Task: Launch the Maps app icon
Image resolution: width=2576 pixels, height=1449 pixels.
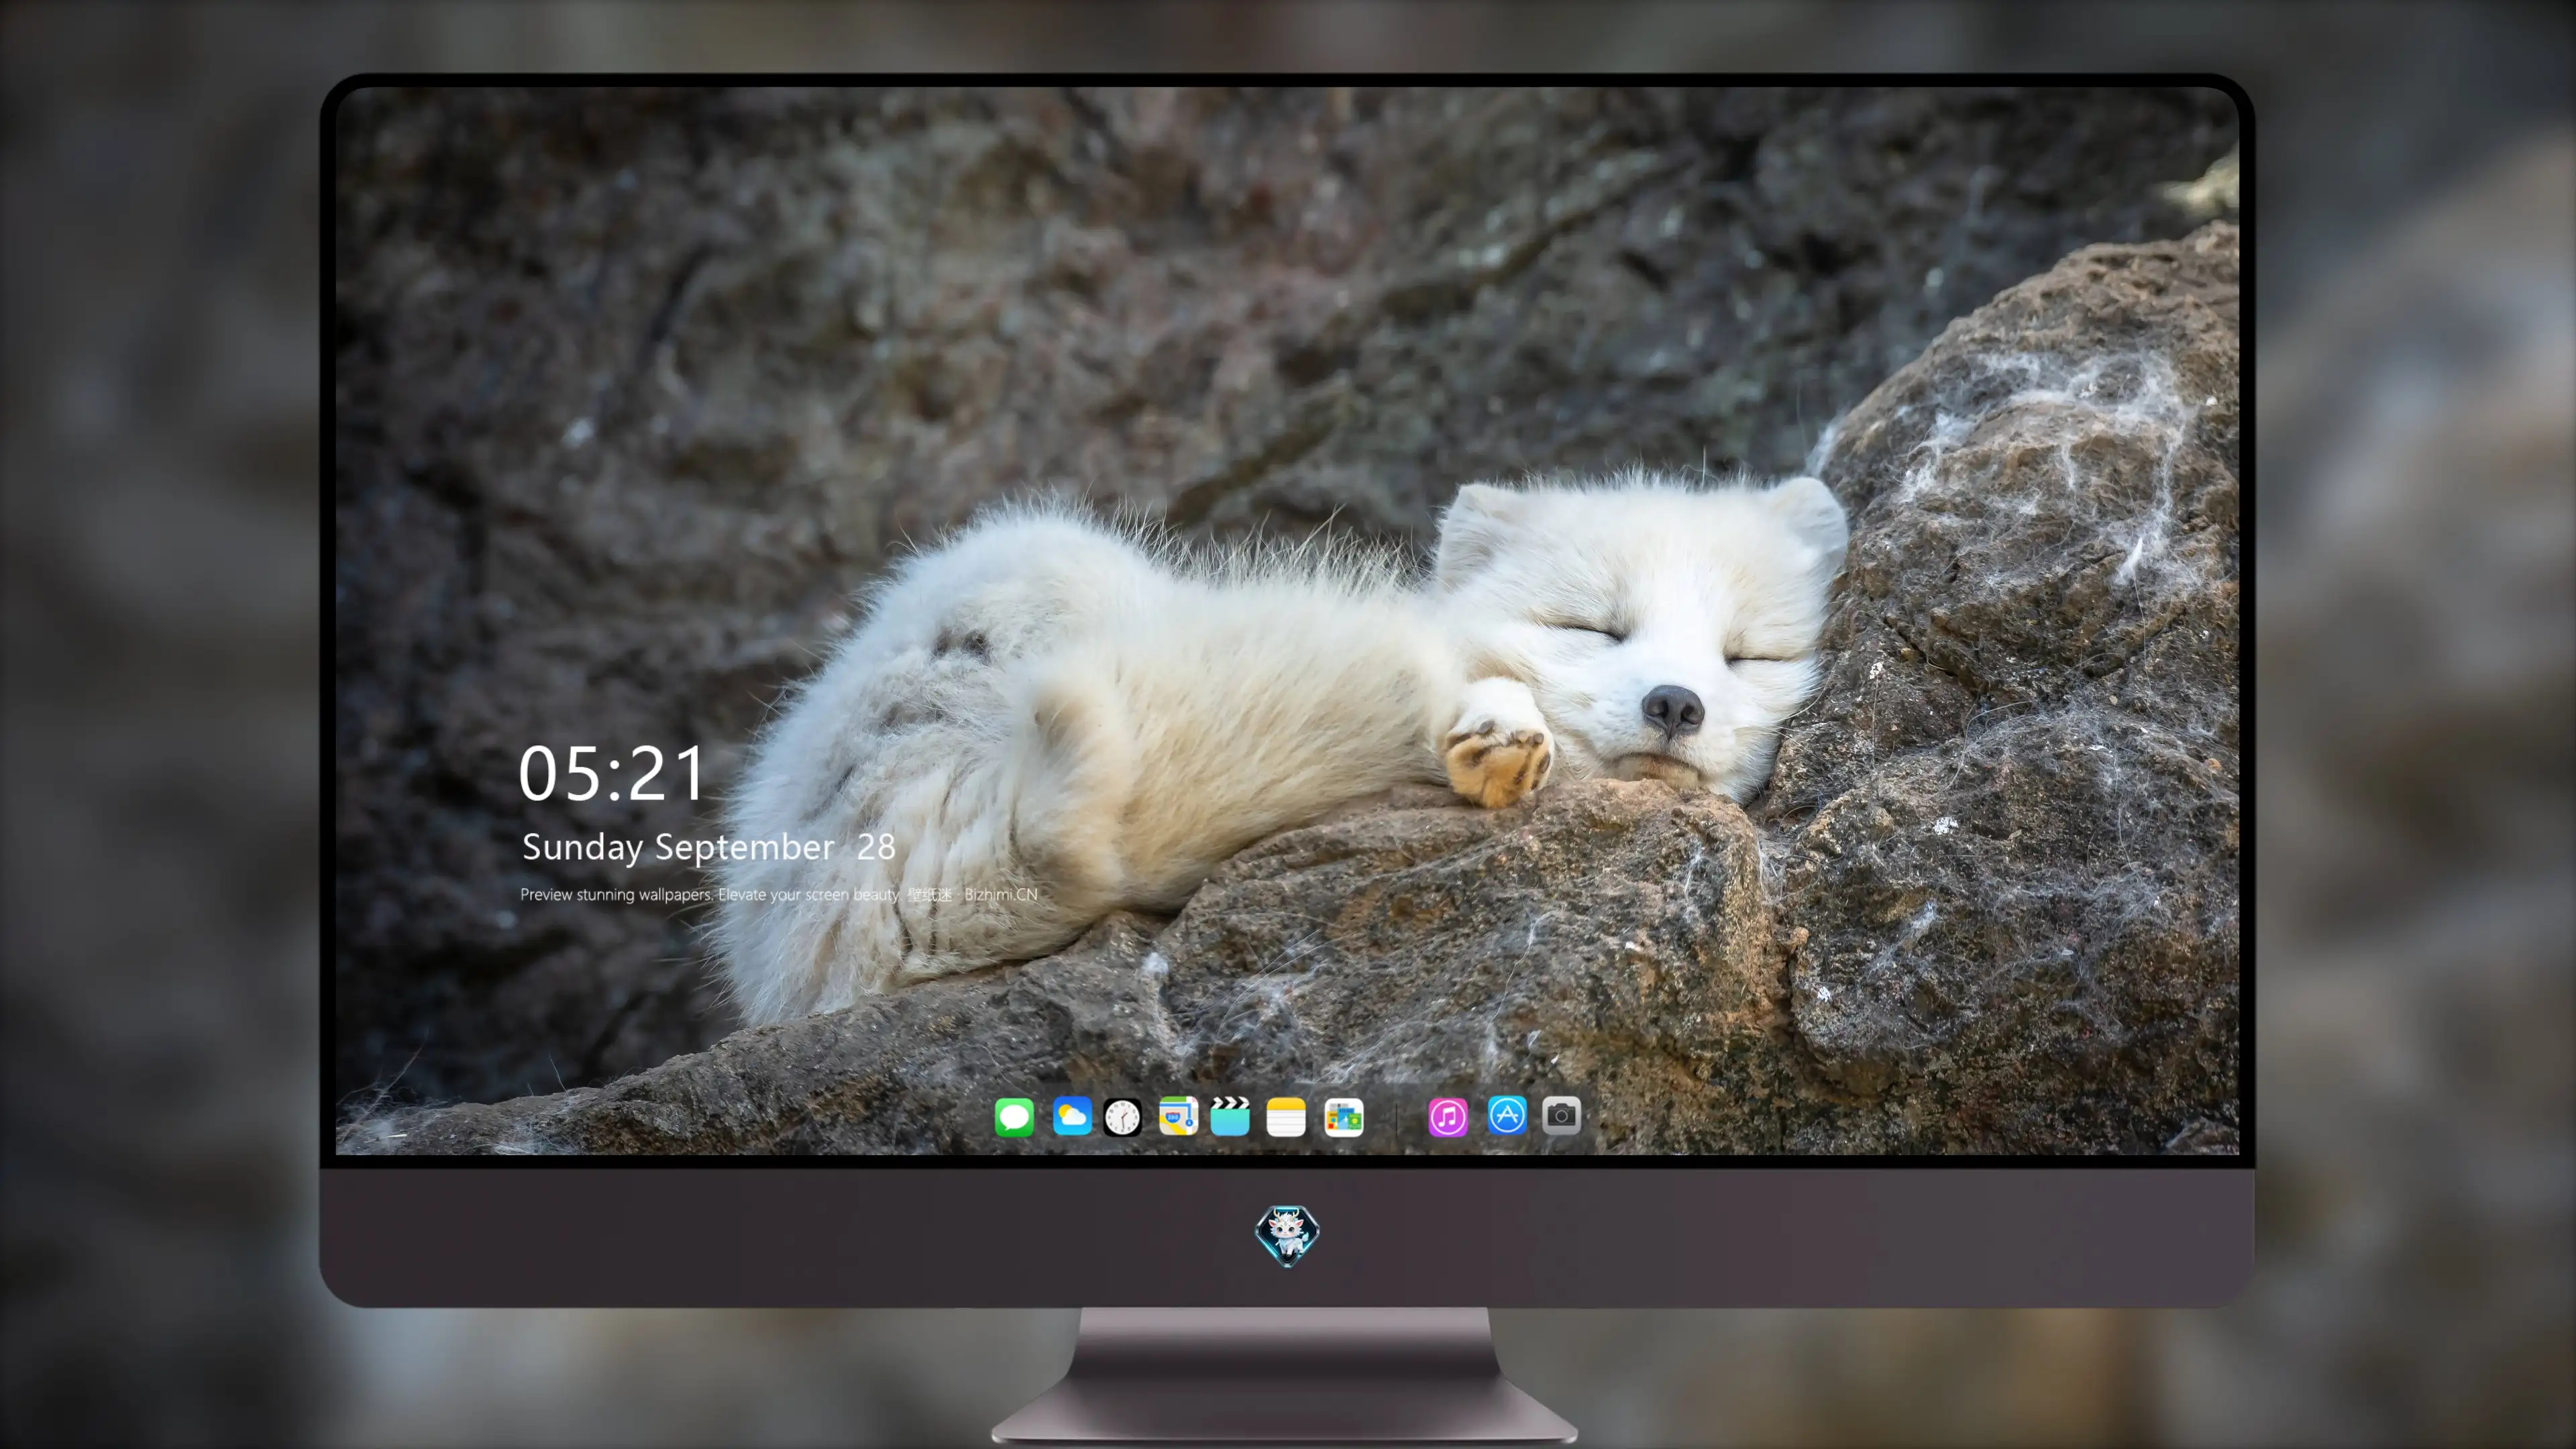Action: click(x=1178, y=1116)
